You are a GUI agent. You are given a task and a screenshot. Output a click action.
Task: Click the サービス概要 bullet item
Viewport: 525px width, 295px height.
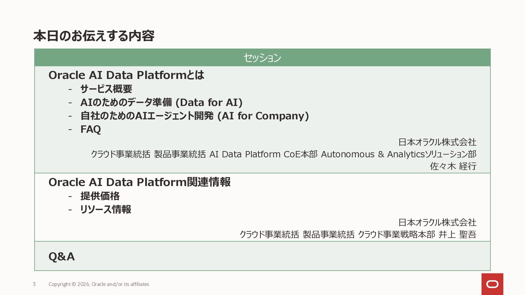tap(106, 89)
